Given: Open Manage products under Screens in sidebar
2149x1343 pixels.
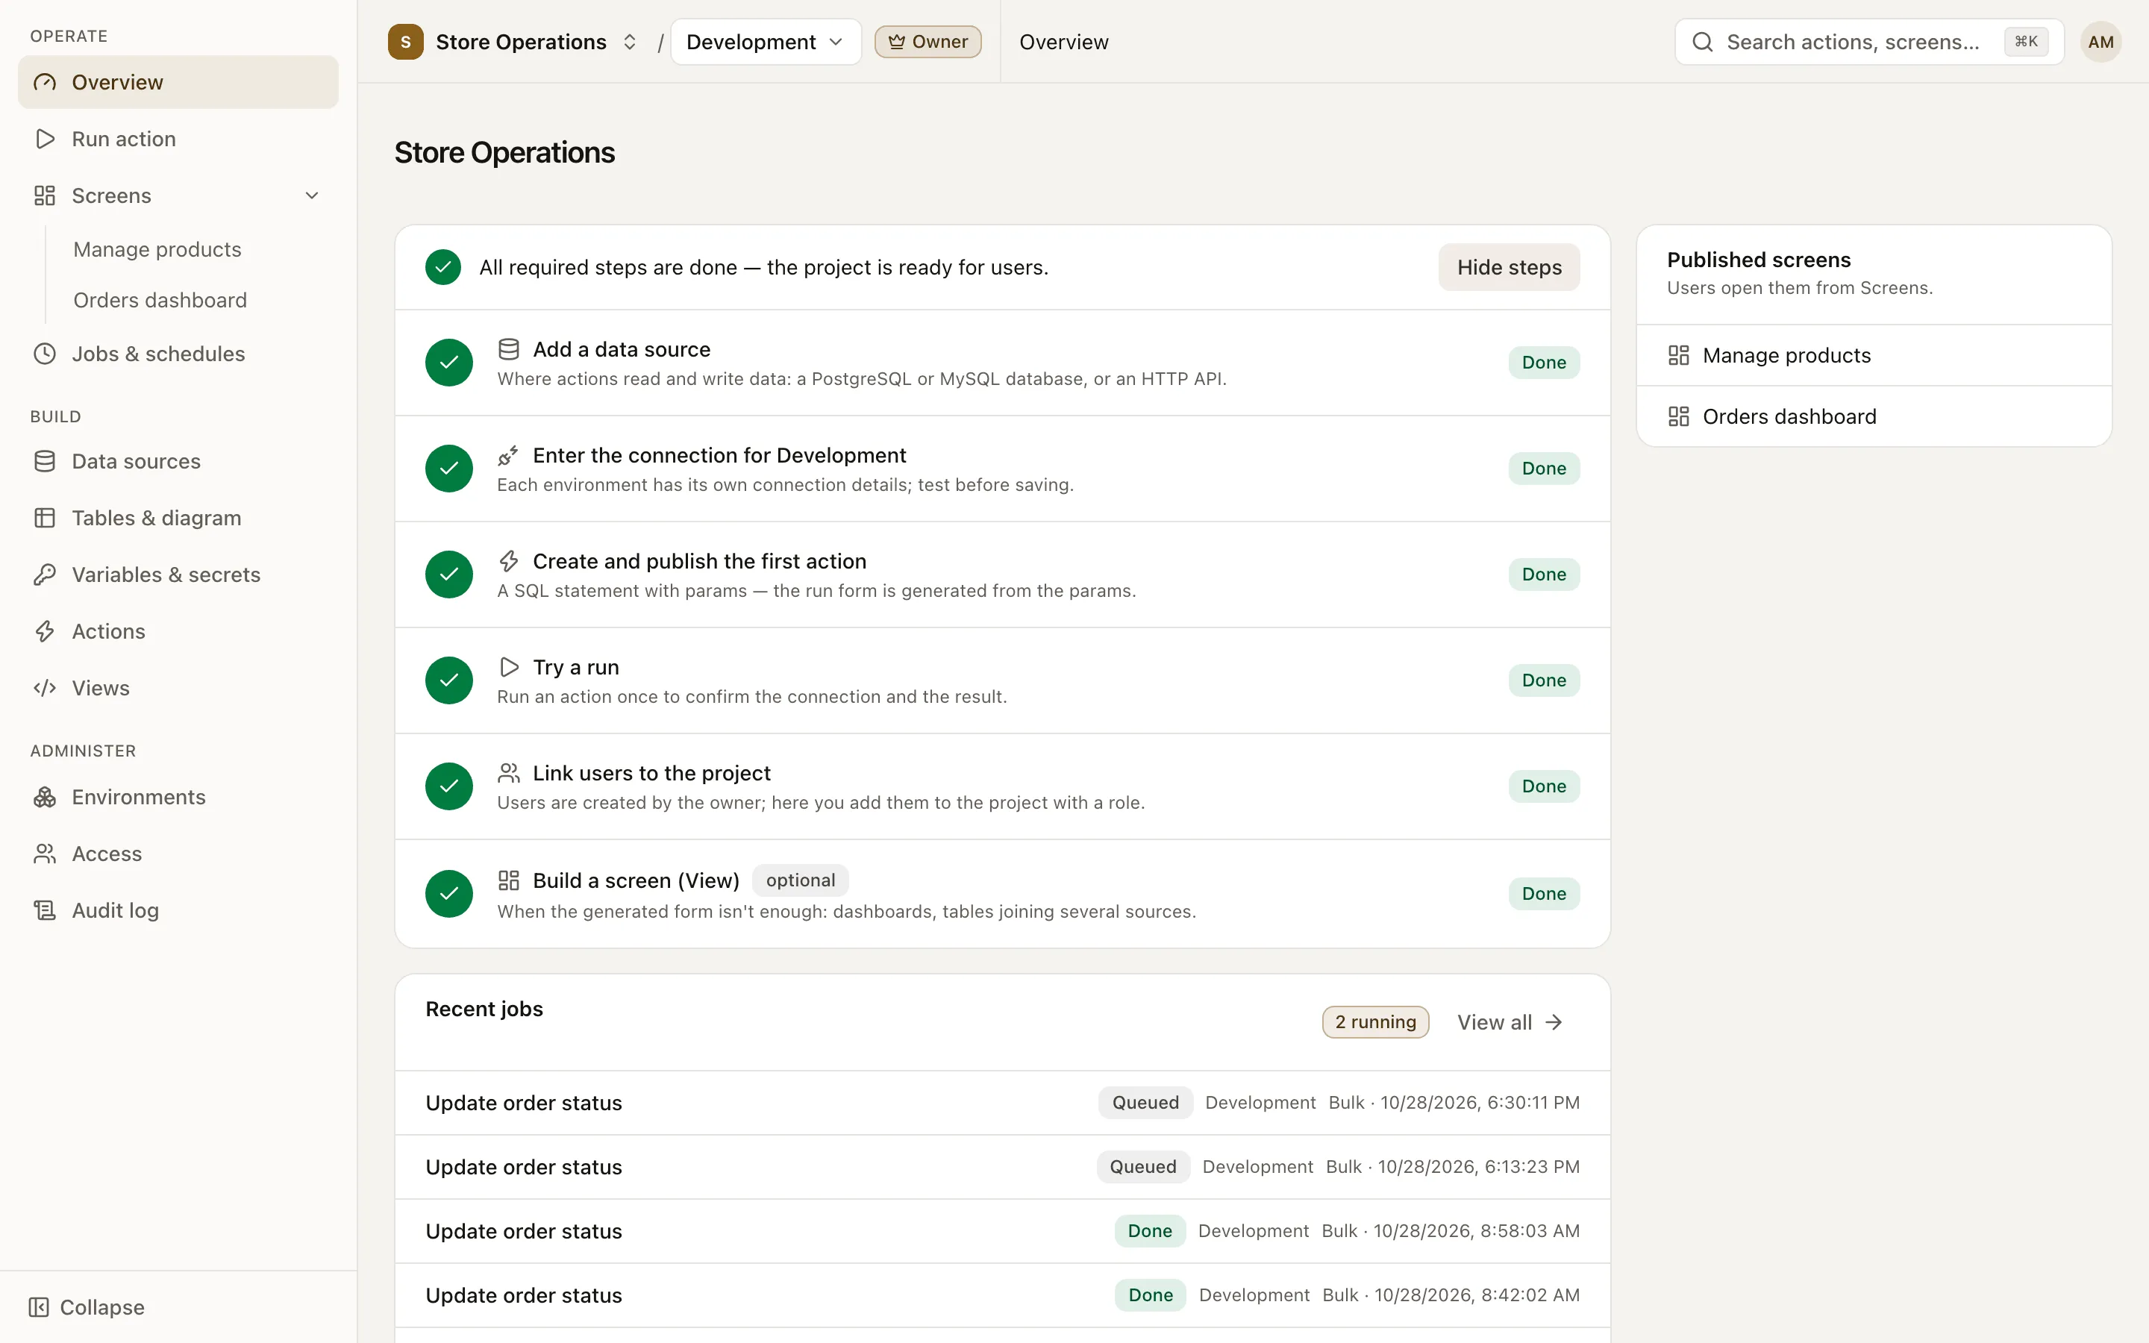Looking at the screenshot, I should pyautogui.click(x=157, y=250).
